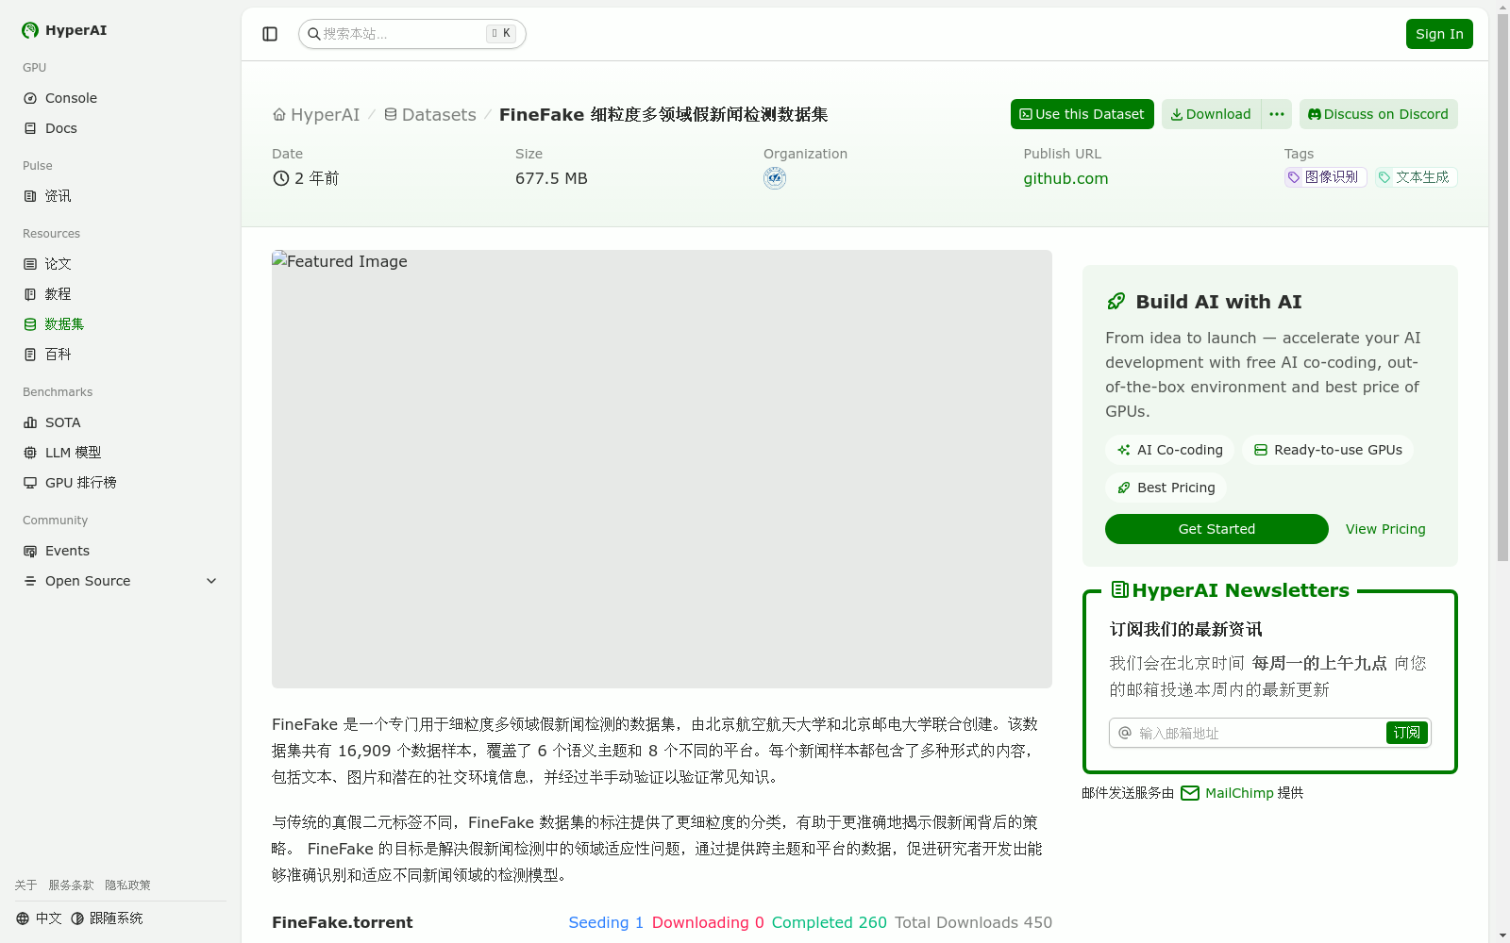Open the 隐私政策 footer link
Screen dimensions: 1510x943
tap(127, 885)
